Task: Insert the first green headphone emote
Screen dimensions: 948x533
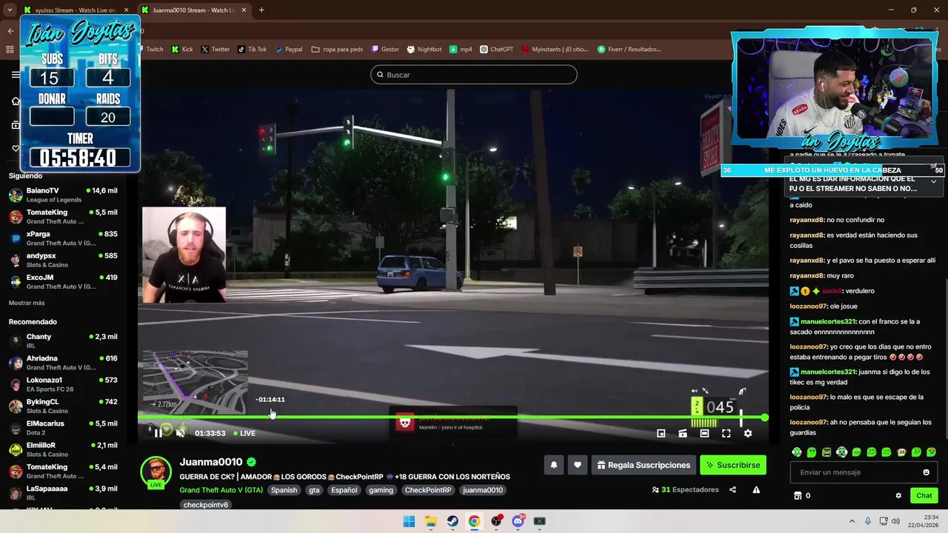Action: [797, 452]
